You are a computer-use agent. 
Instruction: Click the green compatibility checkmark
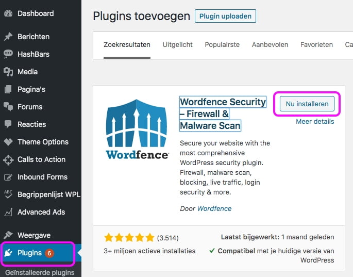pyautogui.click(x=212, y=251)
